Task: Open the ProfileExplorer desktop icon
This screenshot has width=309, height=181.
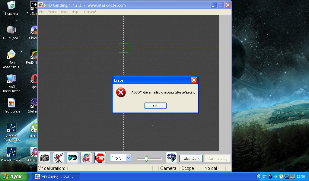Action: [x=11, y=154]
